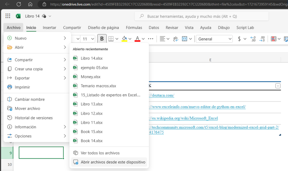Screen dimensions: 288x171
Task: Open recent file ejemplo 05.xlsx
Action: pyautogui.click(x=109, y=68)
